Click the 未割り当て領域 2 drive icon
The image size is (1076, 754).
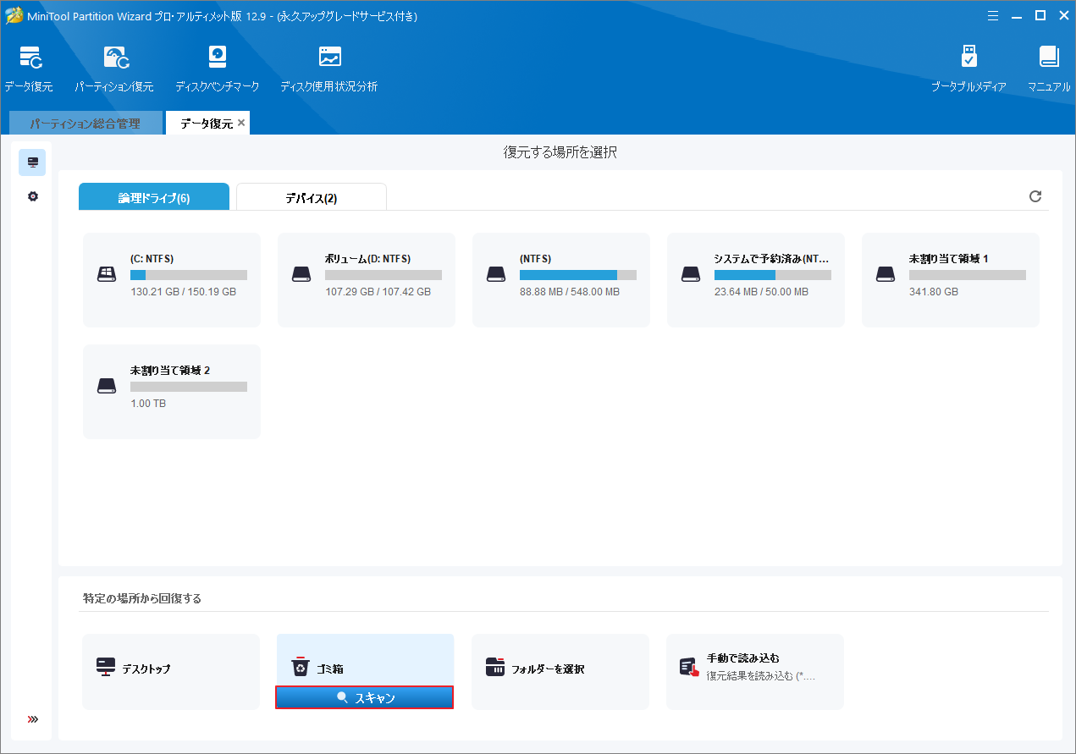(x=107, y=386)
